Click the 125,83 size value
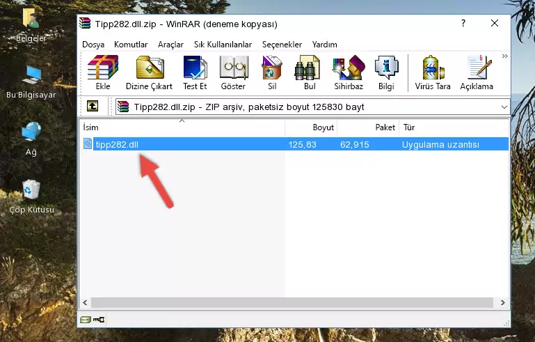Viewport: 535px width, 342px height. coord(303,144)
